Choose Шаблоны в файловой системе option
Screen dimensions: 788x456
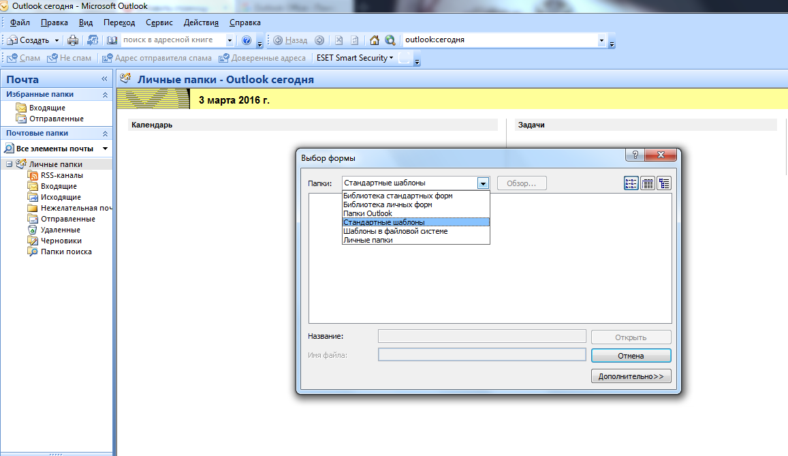(x=415, y=231)
